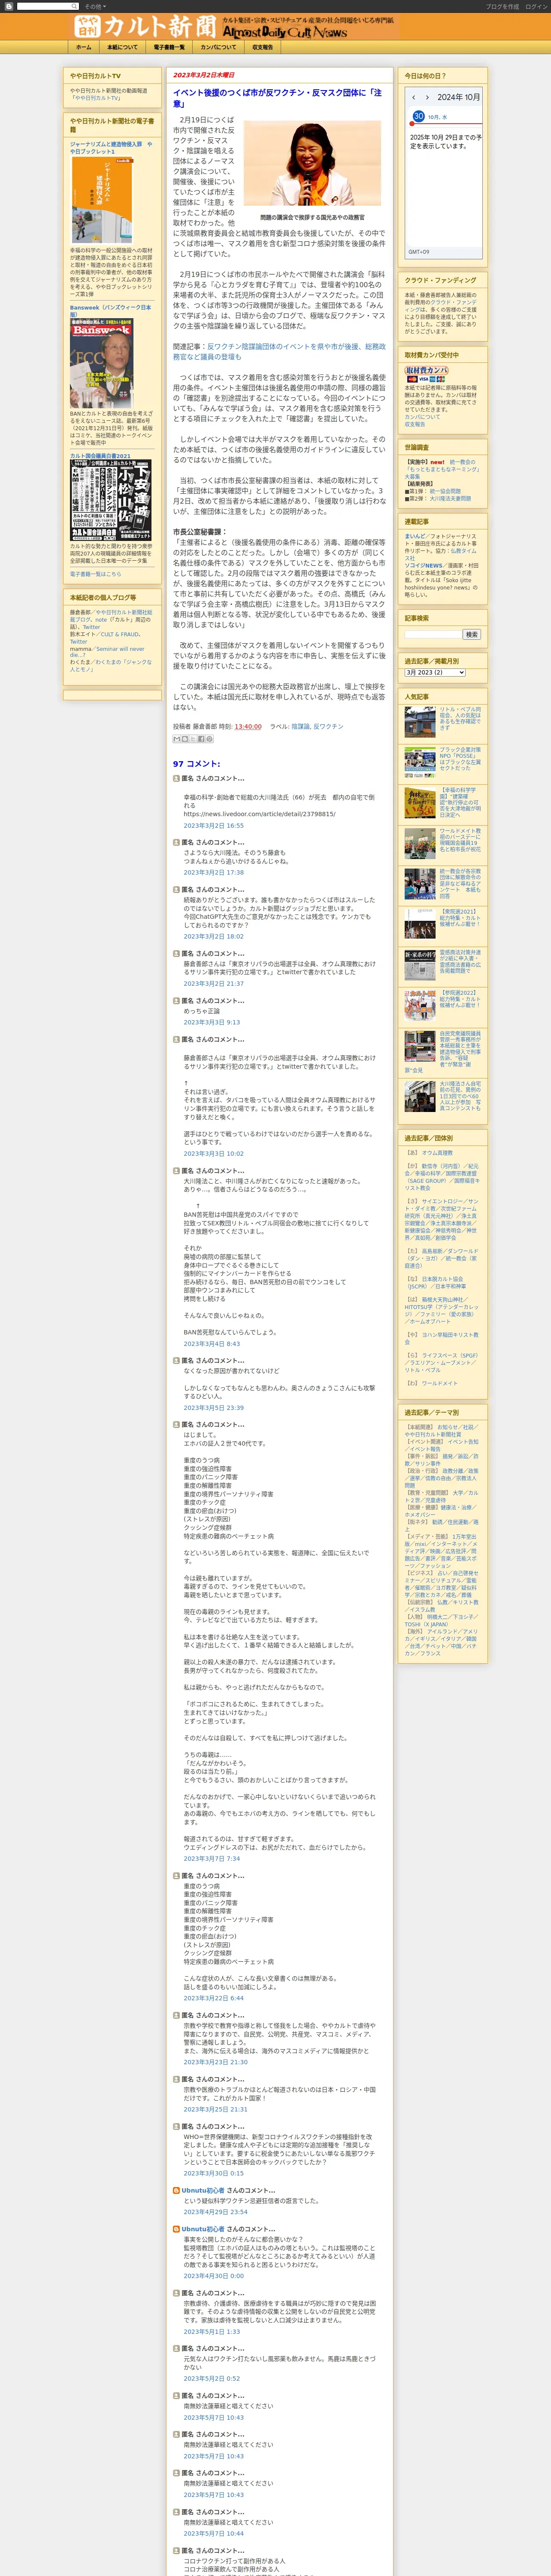551x2576 pixels.
Task: Open the 電子書籍一覧 tab
Action: 169,47
